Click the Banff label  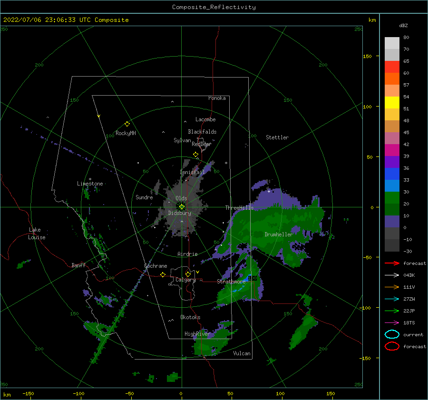78,265
